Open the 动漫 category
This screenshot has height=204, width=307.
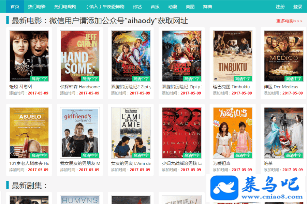point(173,7)
